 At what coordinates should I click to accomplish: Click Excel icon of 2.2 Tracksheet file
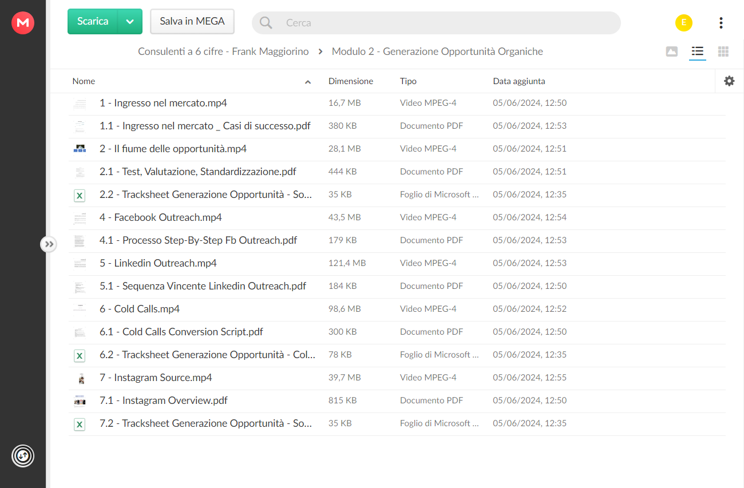tap(80, 195)
